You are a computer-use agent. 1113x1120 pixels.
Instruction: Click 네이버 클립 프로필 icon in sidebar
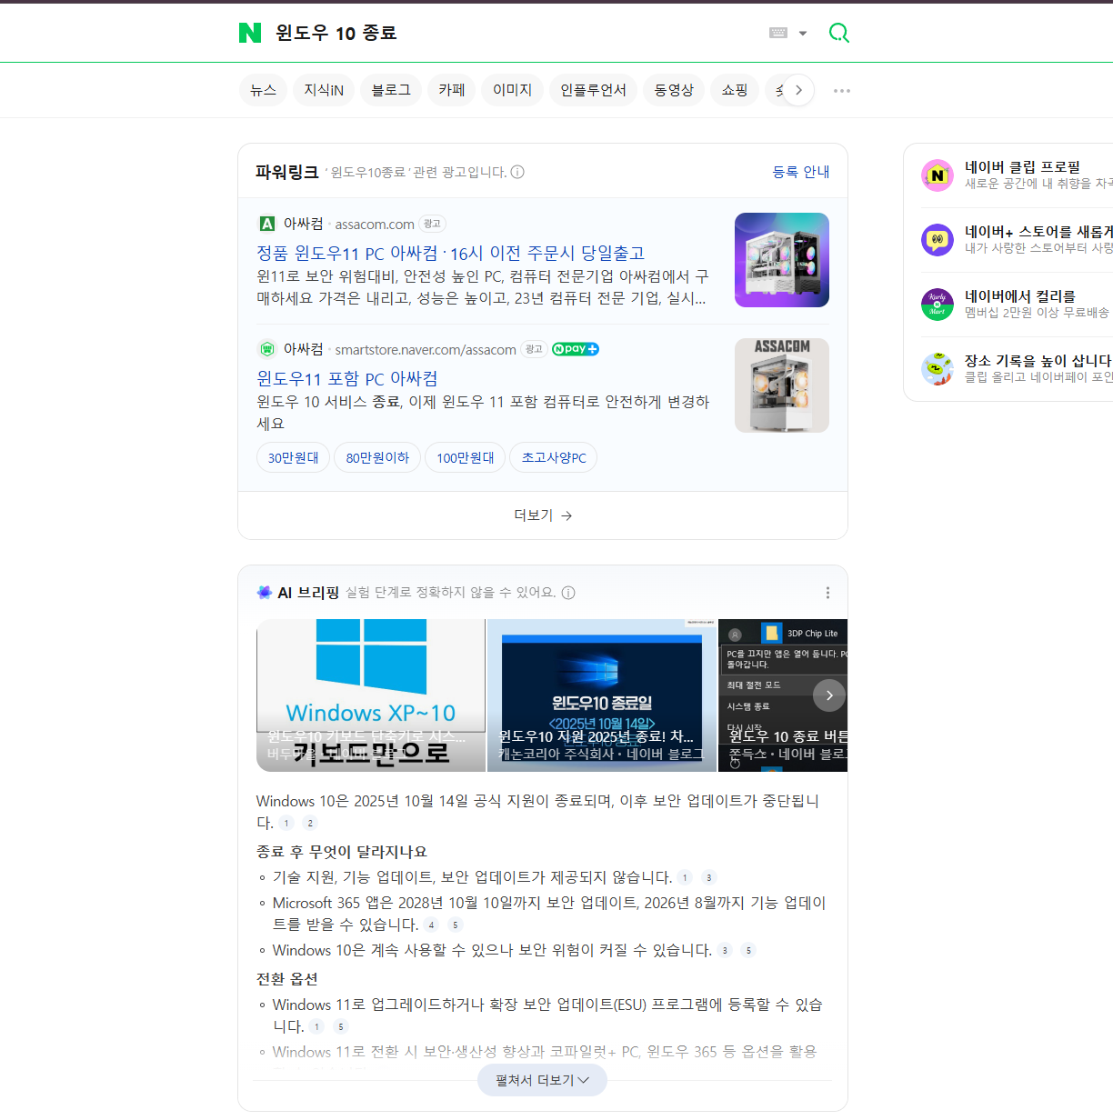[x=937, y=175]
